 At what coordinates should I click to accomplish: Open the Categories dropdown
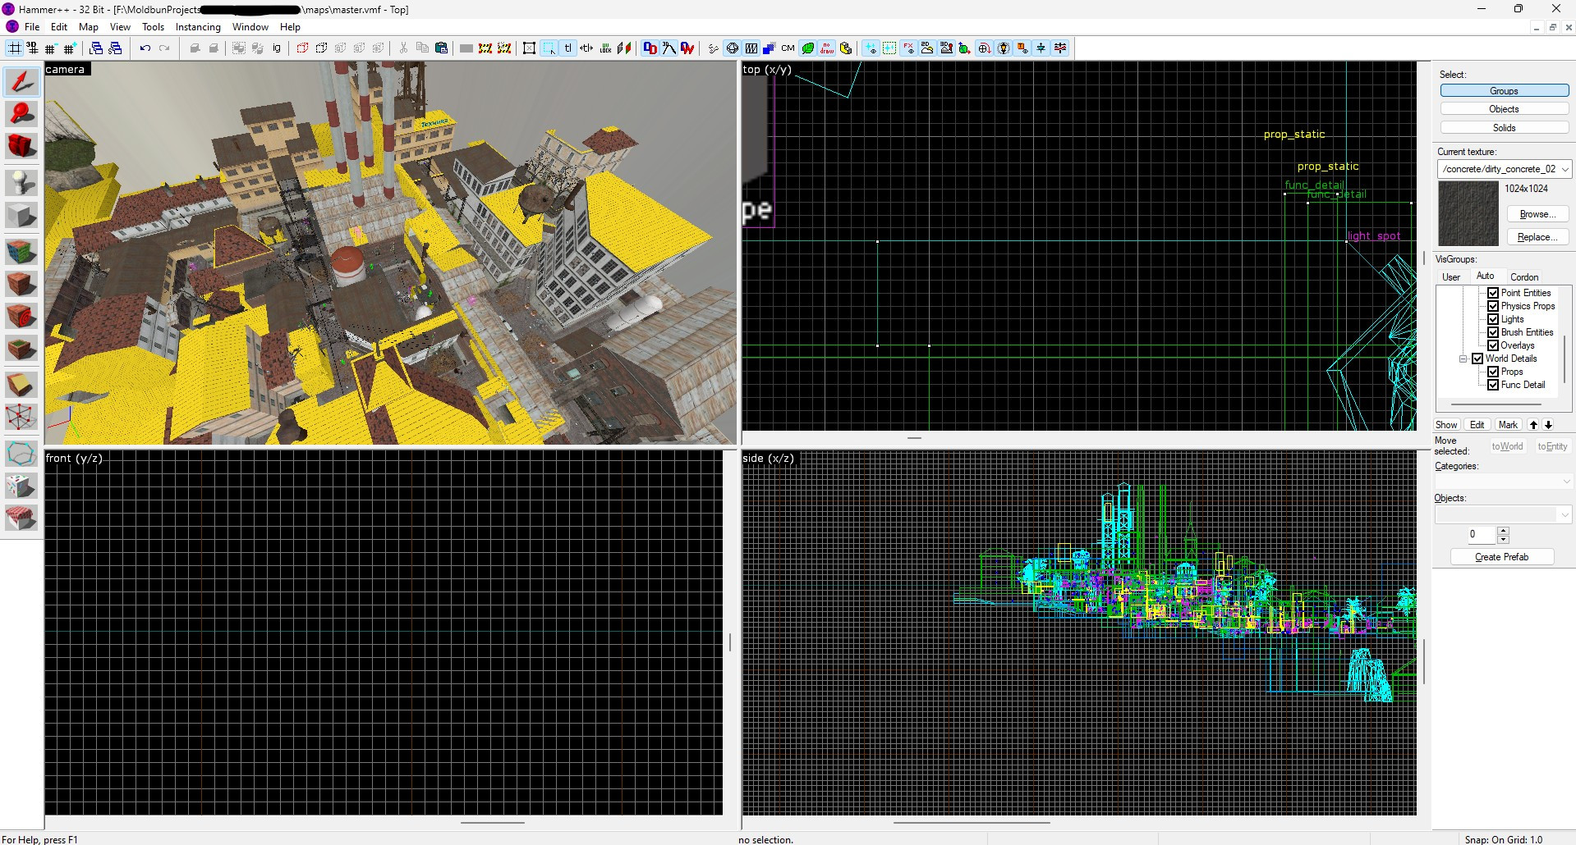(1503, 482)
